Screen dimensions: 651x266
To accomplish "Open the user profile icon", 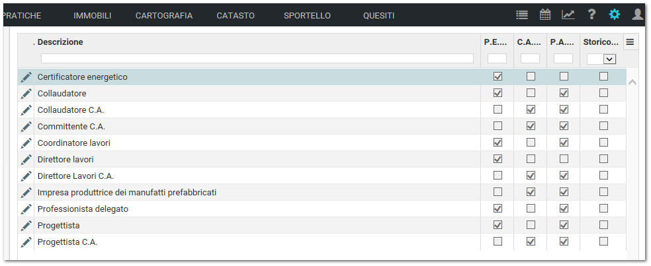I will point(638,15).
